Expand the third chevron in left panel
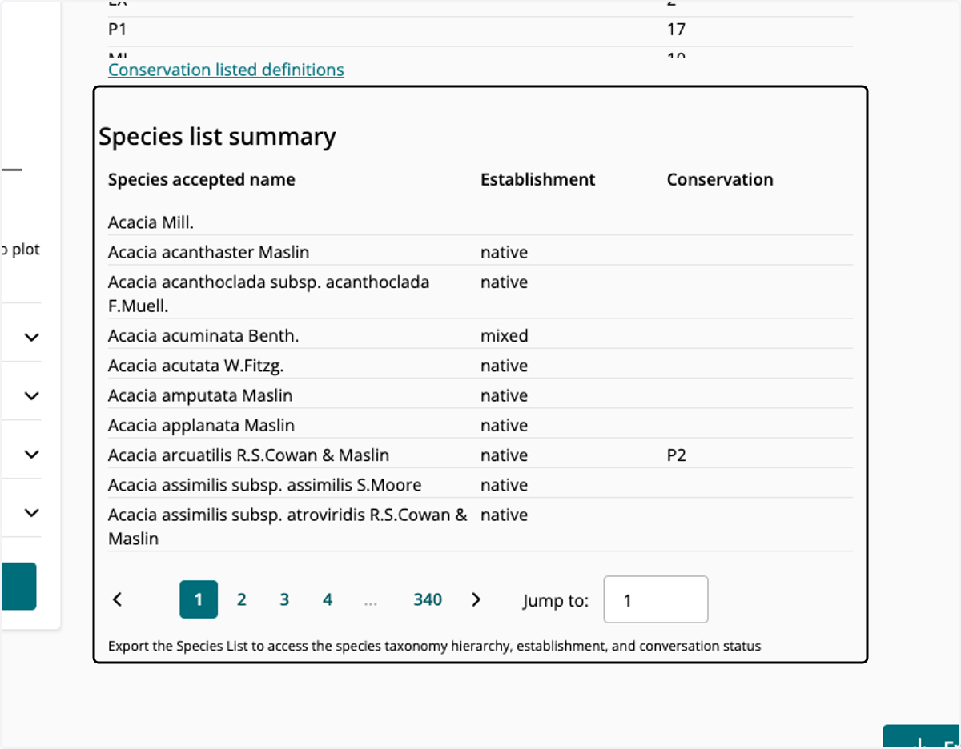Image resolution: width=961 pixels, height=749 pixels. pyautogui.click(x=31, y=454)
